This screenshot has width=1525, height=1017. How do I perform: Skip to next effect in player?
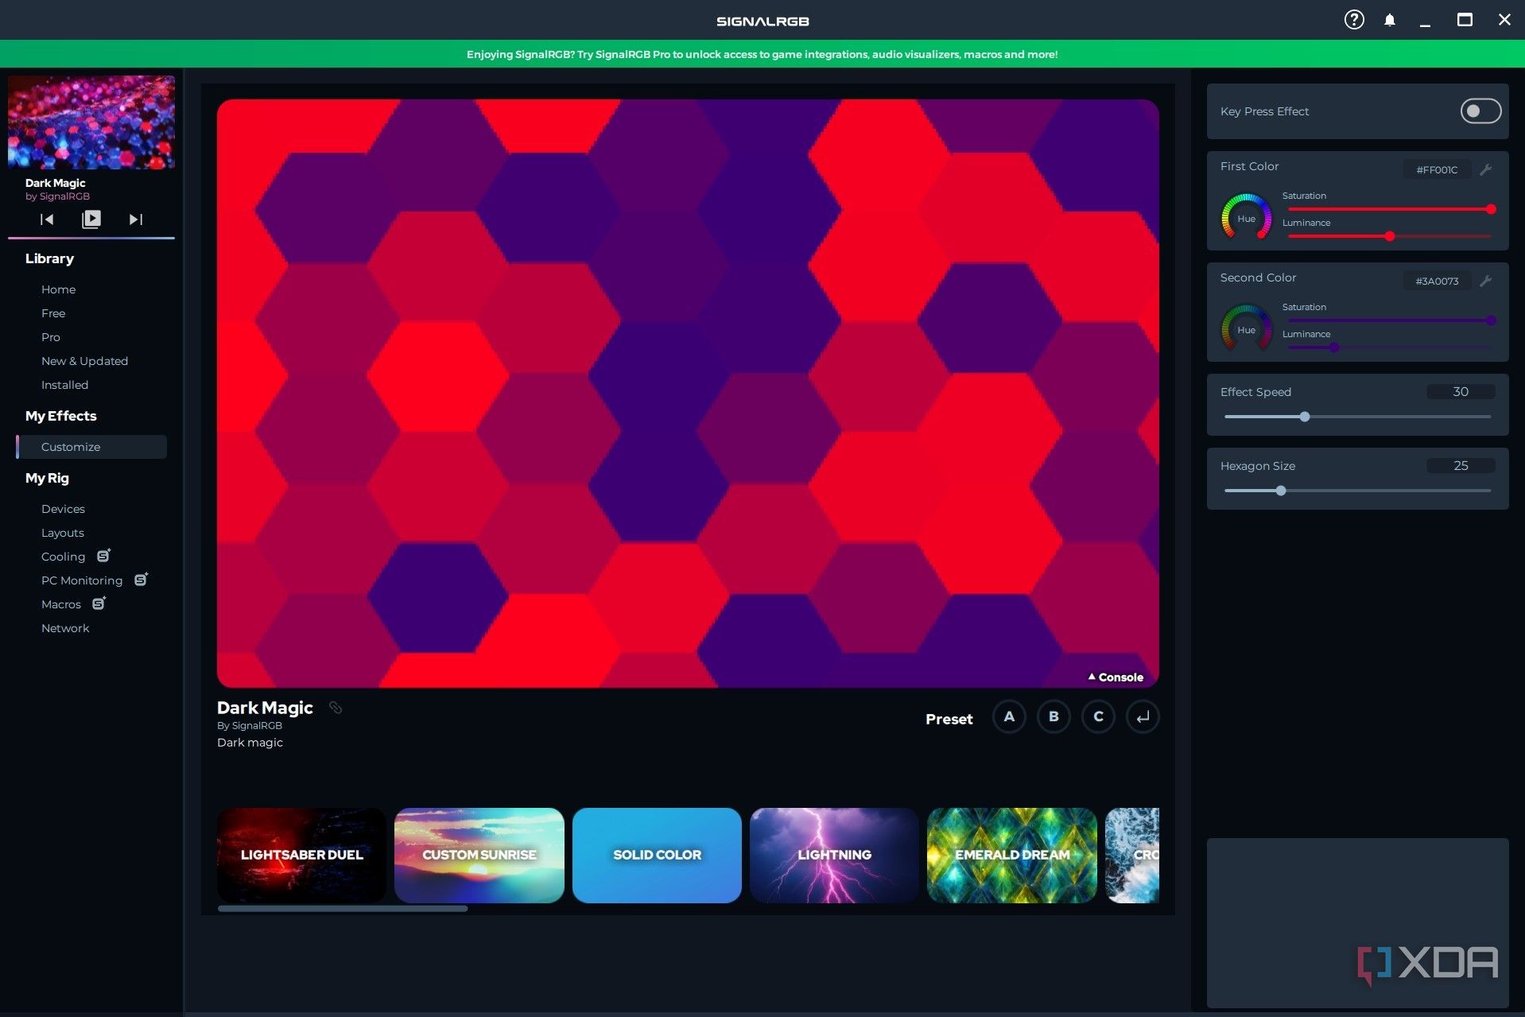136,219
